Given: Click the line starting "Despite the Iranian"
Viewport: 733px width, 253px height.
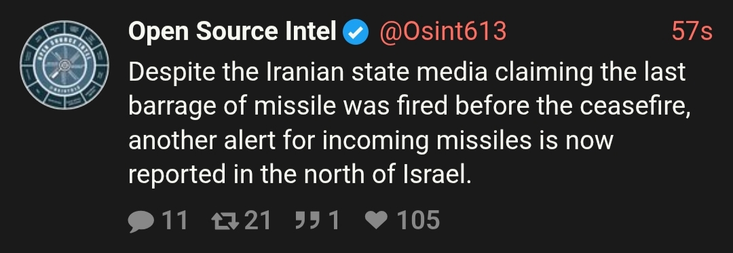Looking at the screenshot, I should (x=407, y=73).
